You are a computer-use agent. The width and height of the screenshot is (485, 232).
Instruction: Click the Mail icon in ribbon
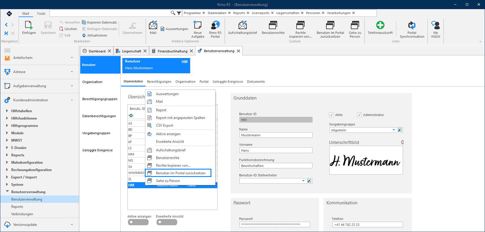pos(153,25)
